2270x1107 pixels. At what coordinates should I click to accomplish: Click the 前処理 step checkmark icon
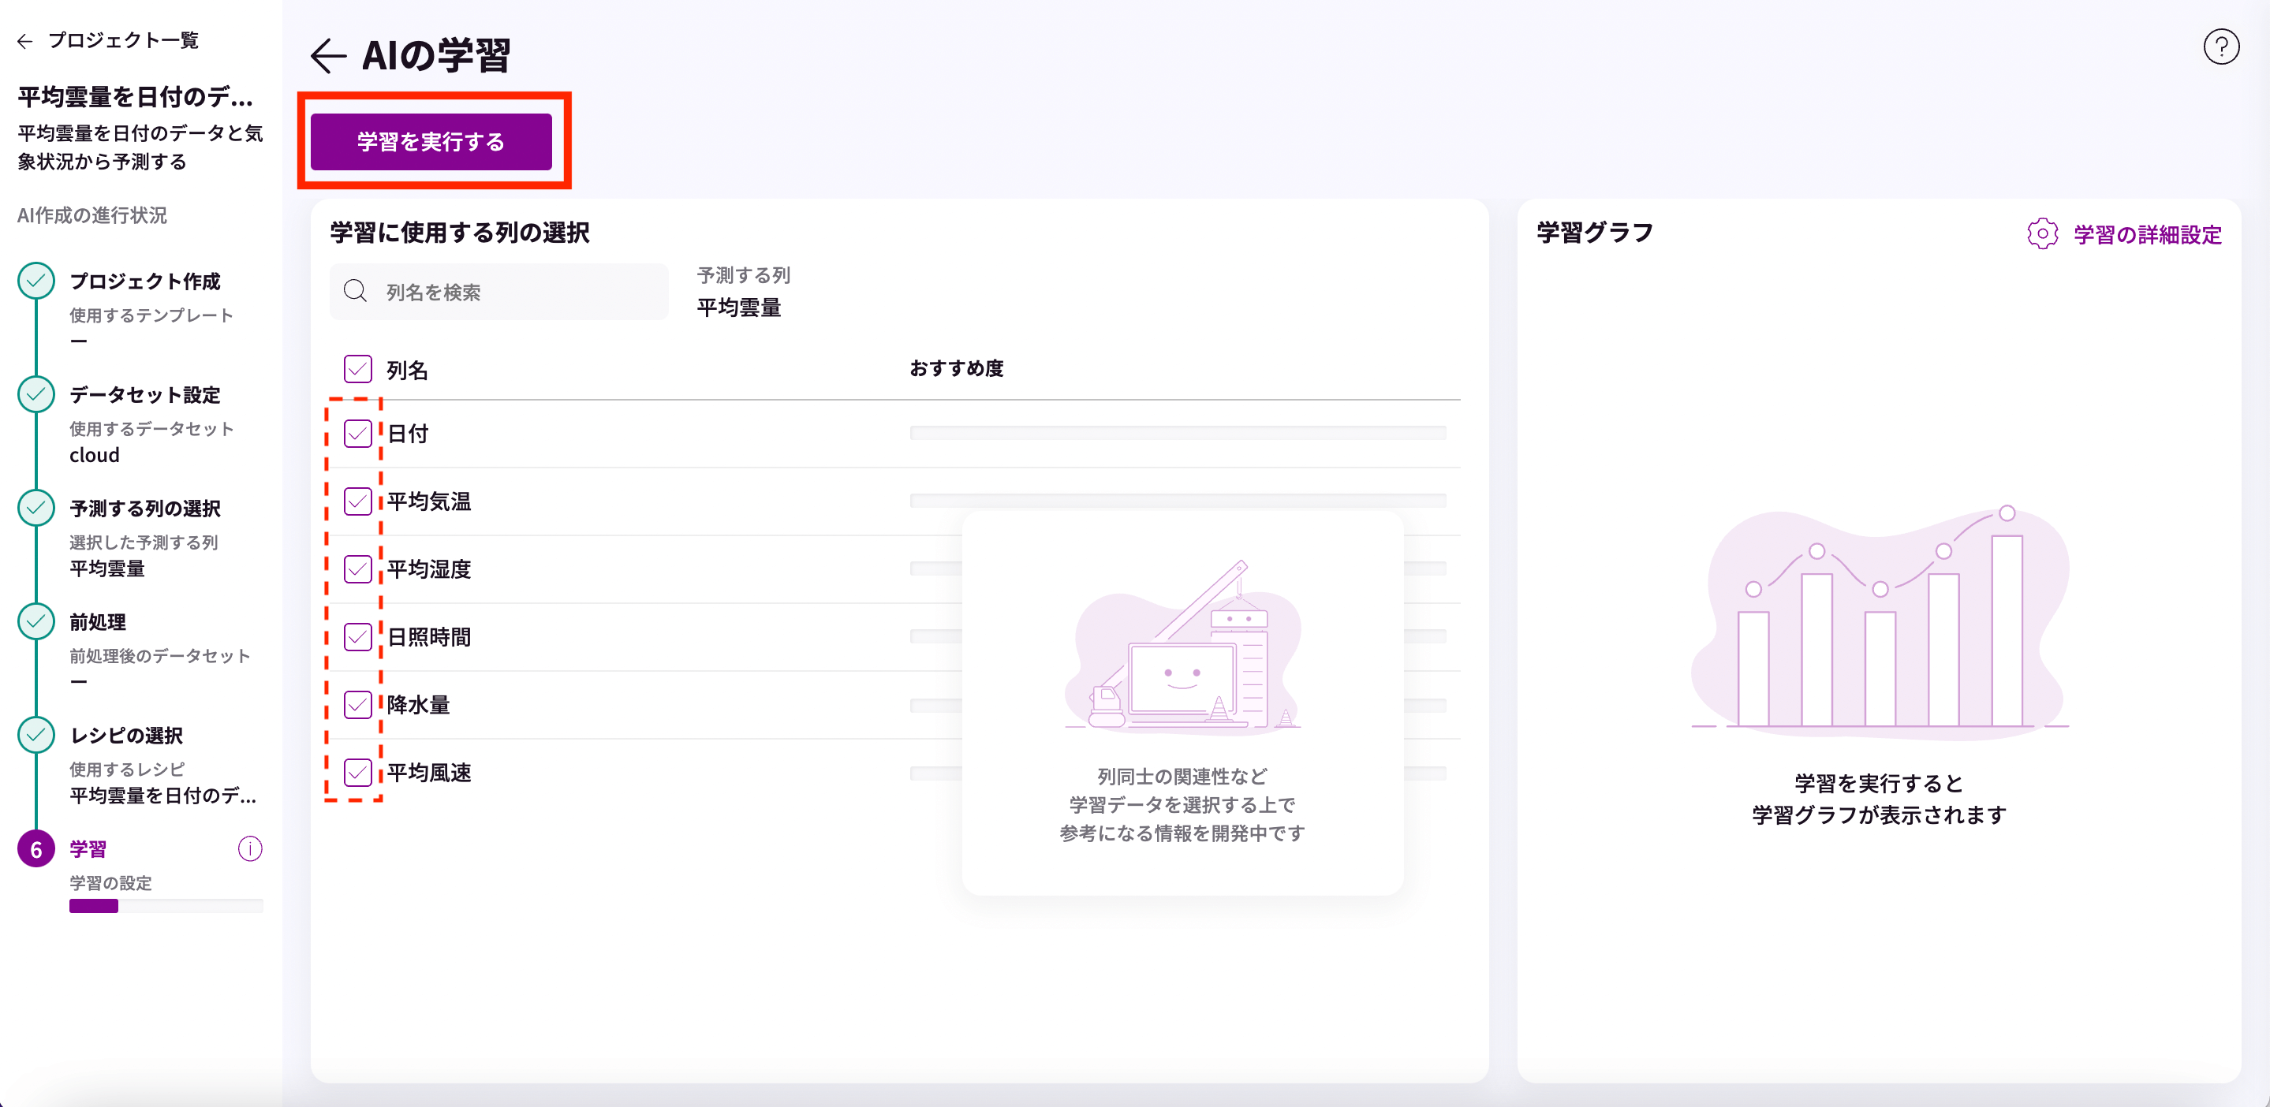coord(36,622)
